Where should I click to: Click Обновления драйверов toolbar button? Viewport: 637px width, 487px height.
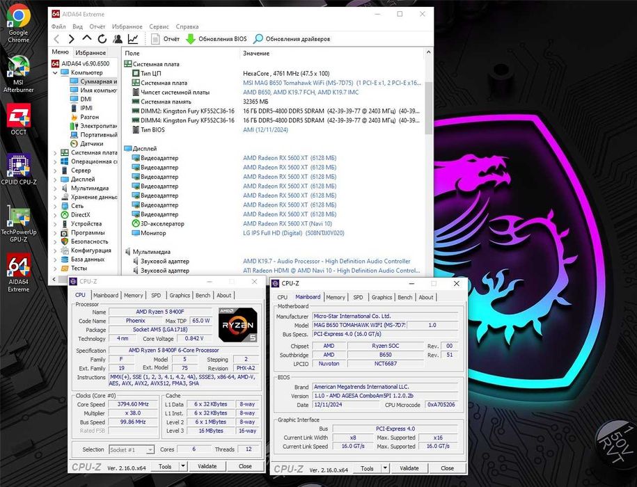[x=292, y=39]
